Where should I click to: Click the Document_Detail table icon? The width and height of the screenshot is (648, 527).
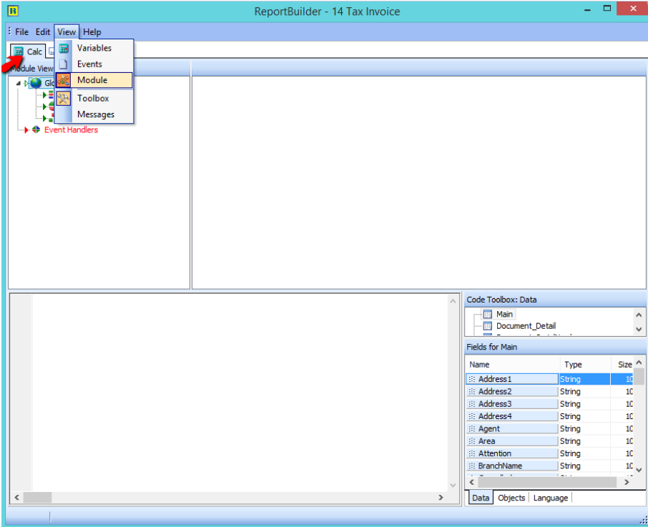[487, 326]
